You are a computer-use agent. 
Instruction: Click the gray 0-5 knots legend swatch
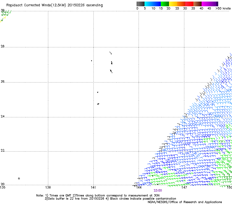coord(140,4)
